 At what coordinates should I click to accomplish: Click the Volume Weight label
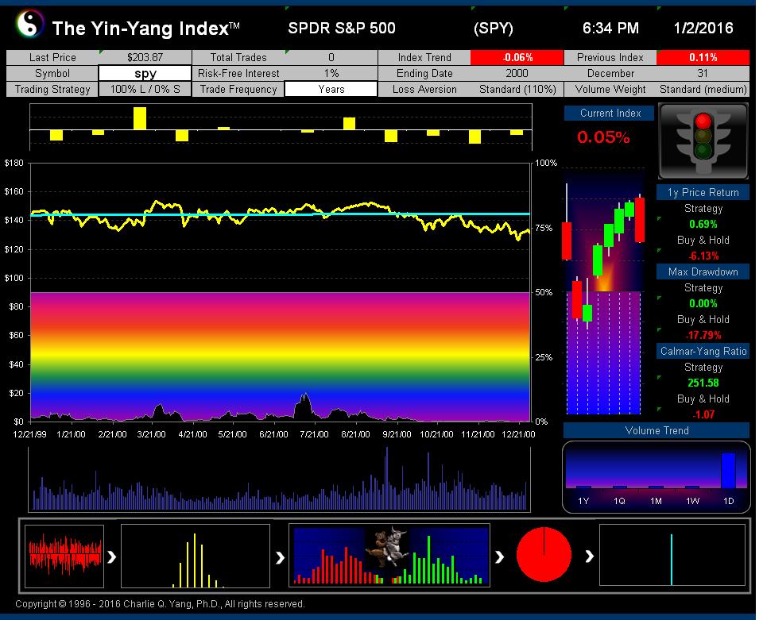pos(610,90)
